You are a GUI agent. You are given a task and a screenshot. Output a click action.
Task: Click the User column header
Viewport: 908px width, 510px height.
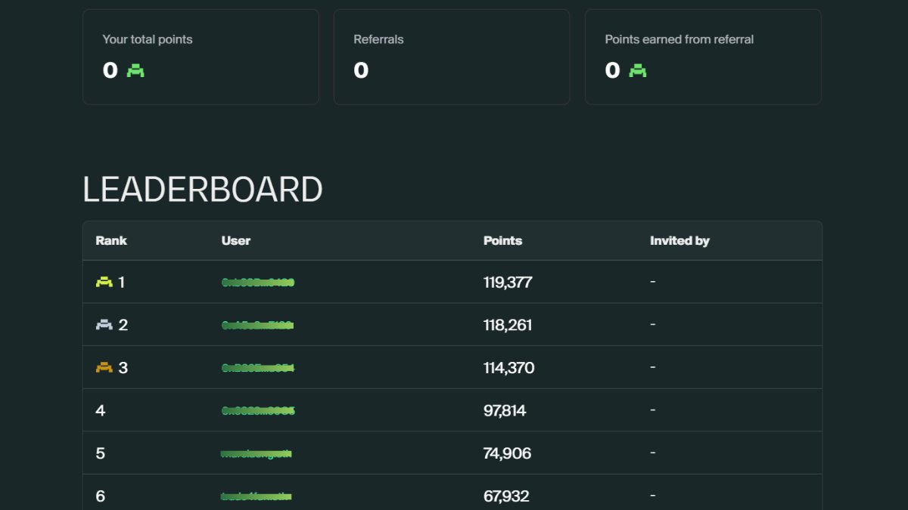coord(235,240)
